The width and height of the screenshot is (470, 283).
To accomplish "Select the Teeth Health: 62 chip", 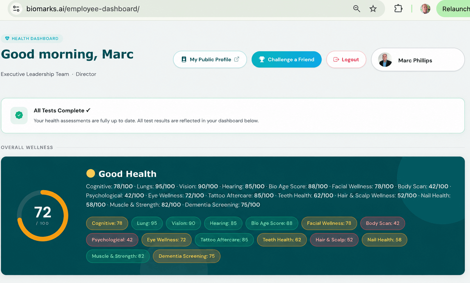I will point(282,240).
